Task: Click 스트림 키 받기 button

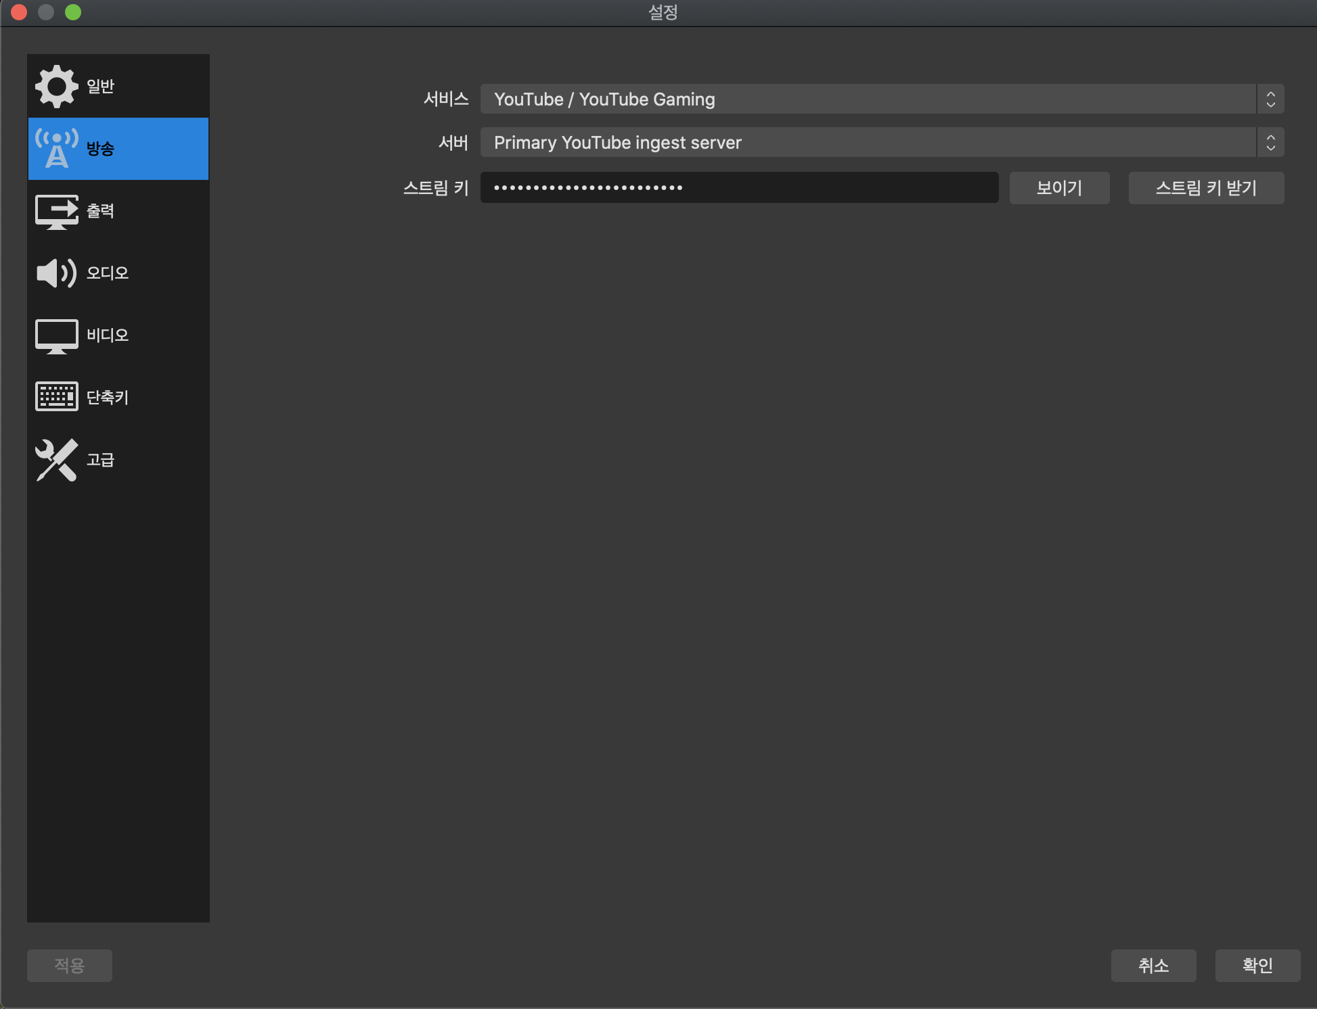Action: [1206, 187]
